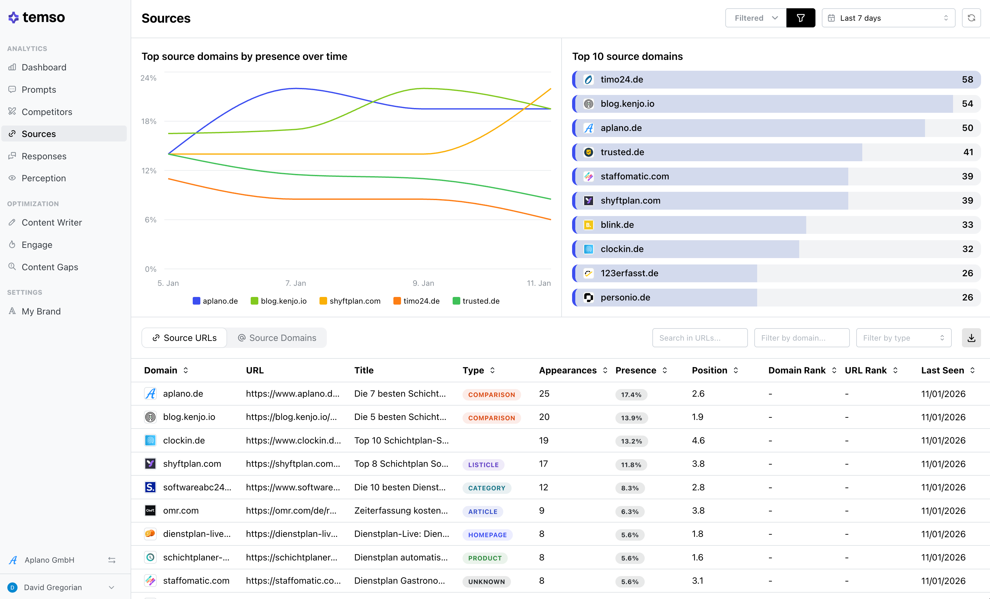The height and width of the screenshot is (599, 990).
Task: Switch to the Source Domains tab
Action: pyautogui.click(x=277, y=338)
